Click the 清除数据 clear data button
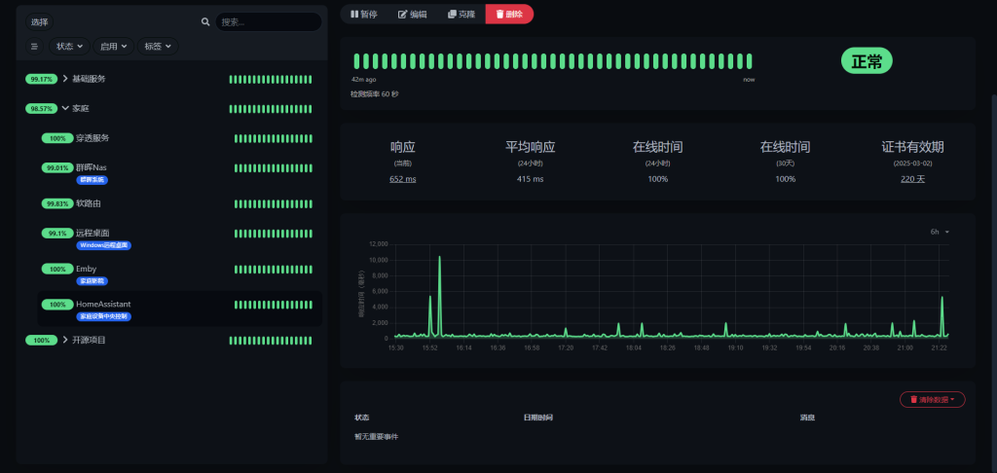Screen dimensions: 997x473 (x=932, y=399)
